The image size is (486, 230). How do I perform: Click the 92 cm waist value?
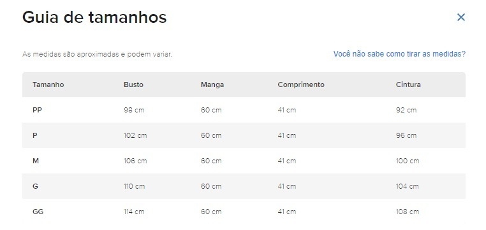click(406, 110)
